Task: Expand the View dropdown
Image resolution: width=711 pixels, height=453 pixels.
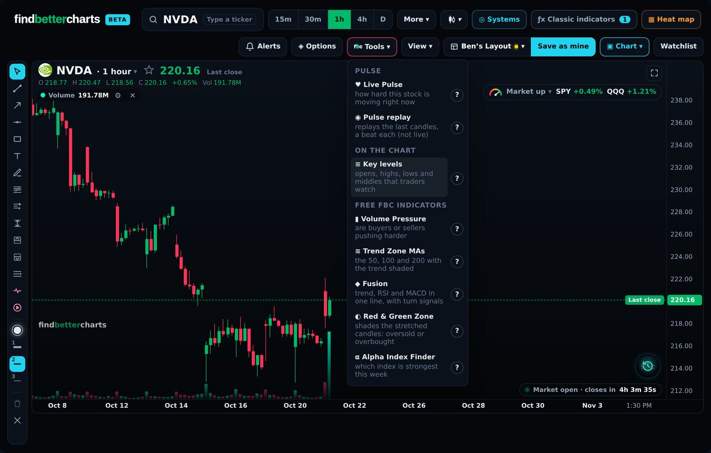Action: 420,46
